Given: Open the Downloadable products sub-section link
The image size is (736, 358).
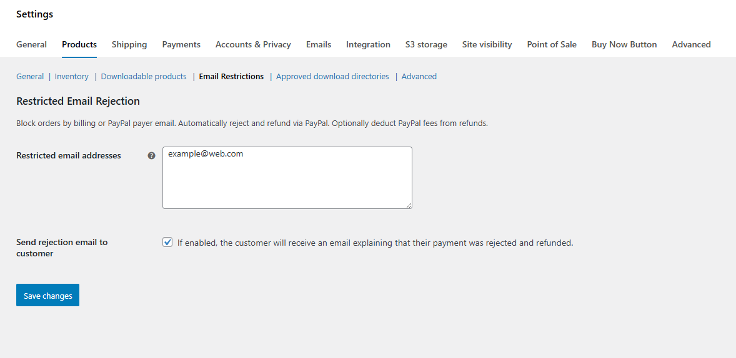Looking at the screenshot, I should 144,77.
